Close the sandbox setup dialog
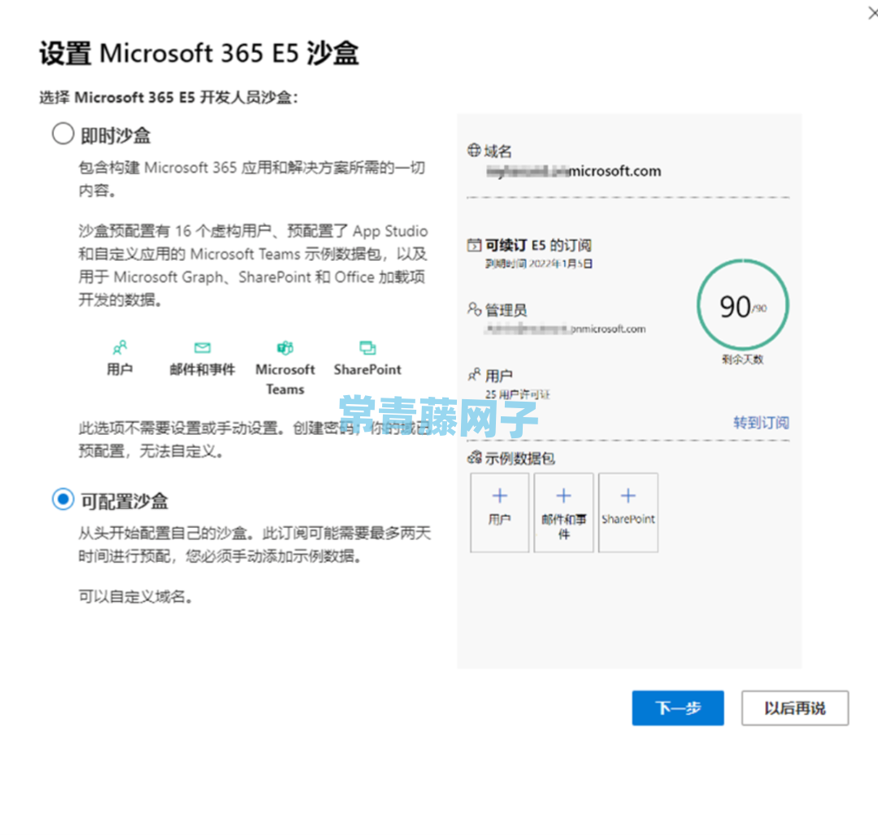The height and width of the screenshot is (835, 878). (871, 12)
